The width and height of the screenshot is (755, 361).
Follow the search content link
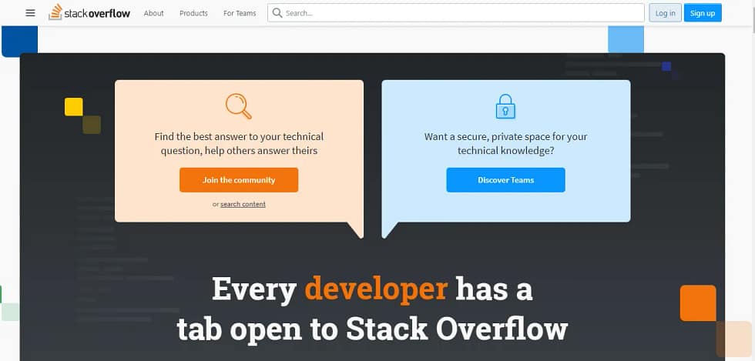[243, 204]
